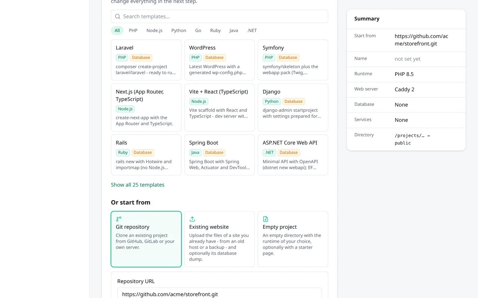Viewport: 478px width, 298px height.
Task: Select the Existing website start option
Action: tap(220, 239)
